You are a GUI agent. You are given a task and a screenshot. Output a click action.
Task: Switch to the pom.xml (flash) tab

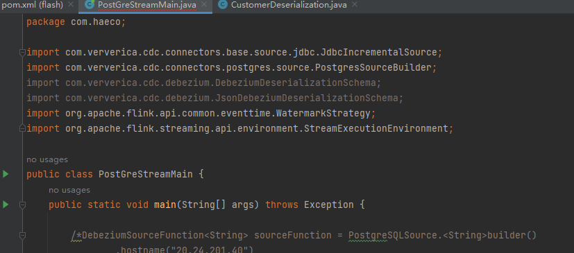33,5
